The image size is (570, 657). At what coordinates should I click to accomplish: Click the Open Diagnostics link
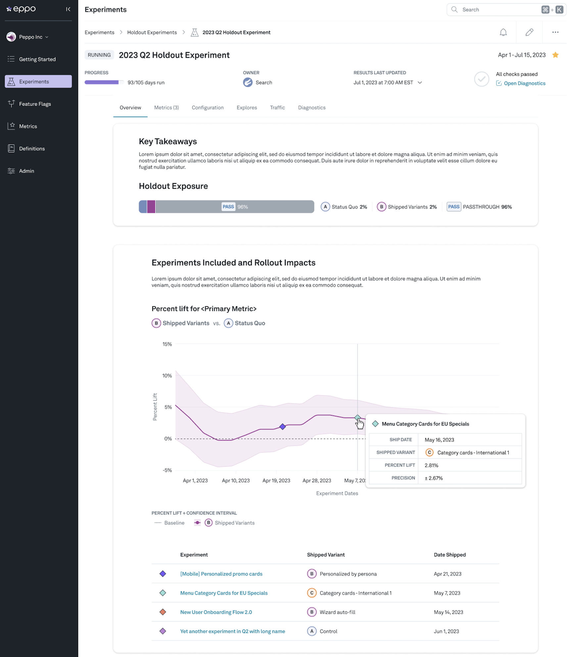tap(524, 83)
